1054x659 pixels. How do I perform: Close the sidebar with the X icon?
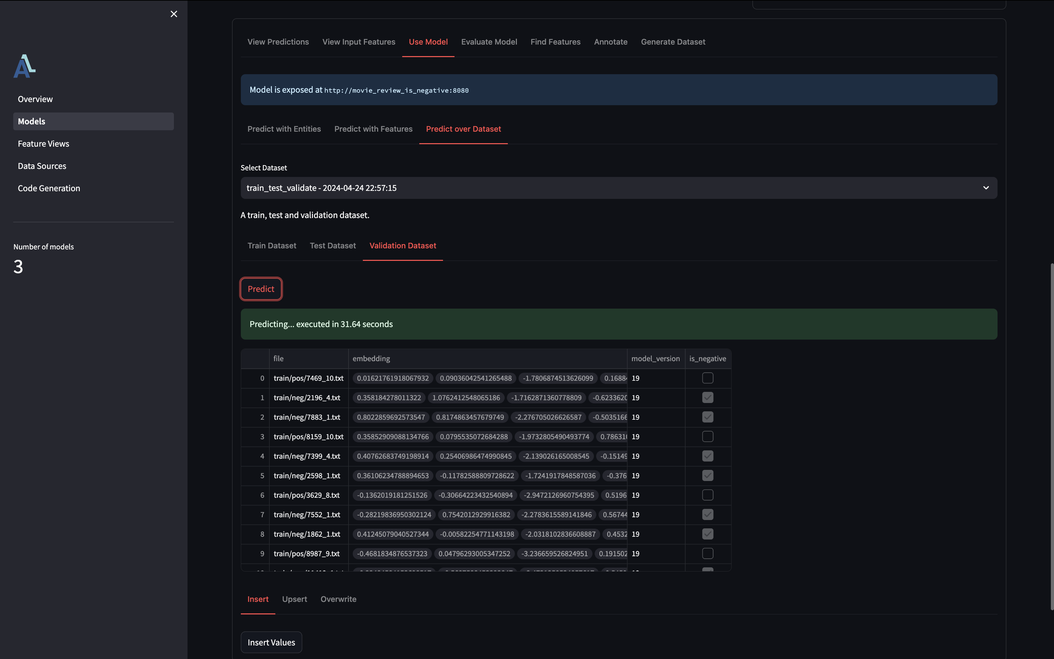pyautogui.click(x=174, y=14)
